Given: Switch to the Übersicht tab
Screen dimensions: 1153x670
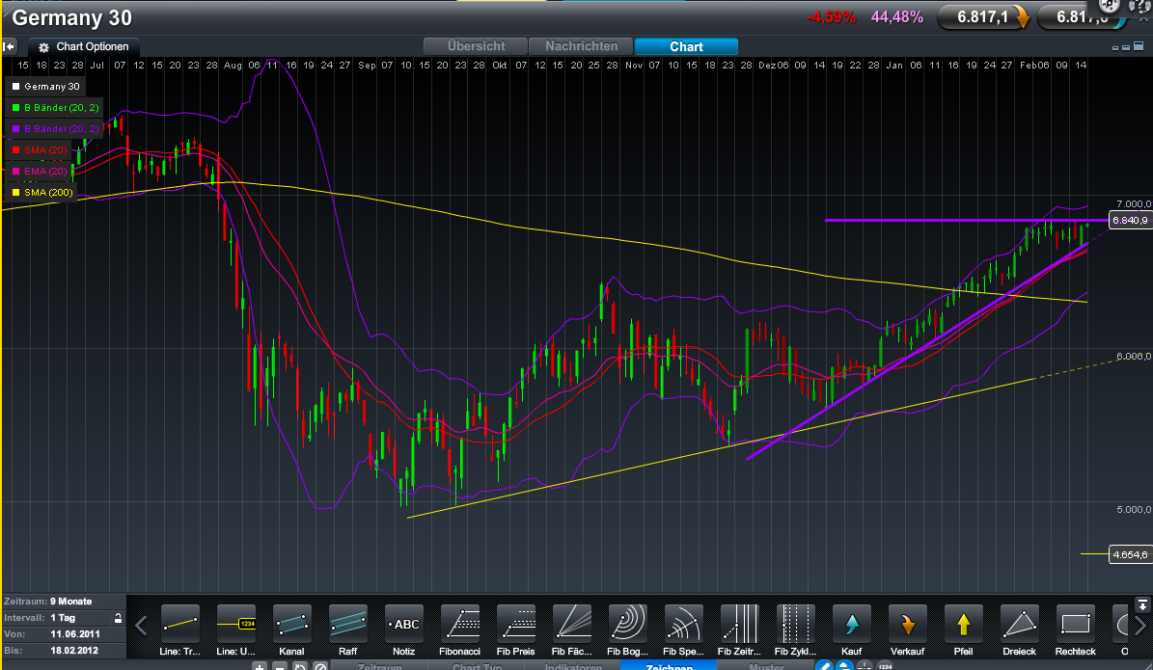Looking at the screenshot, I should pos(478,46).
